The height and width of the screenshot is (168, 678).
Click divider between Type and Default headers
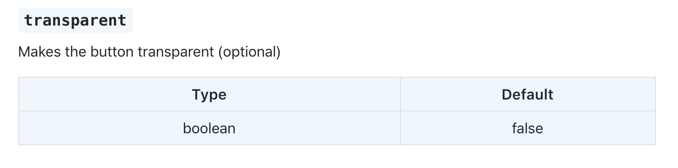click(x=400, y=94)
